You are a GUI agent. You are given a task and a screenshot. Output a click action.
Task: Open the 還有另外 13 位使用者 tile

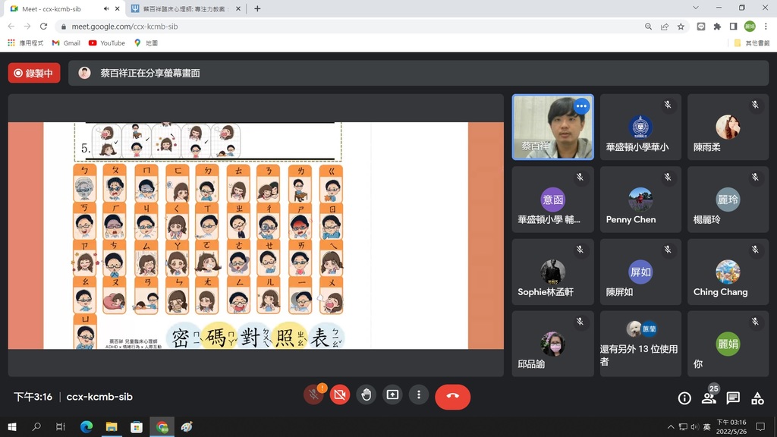point(640,344)
